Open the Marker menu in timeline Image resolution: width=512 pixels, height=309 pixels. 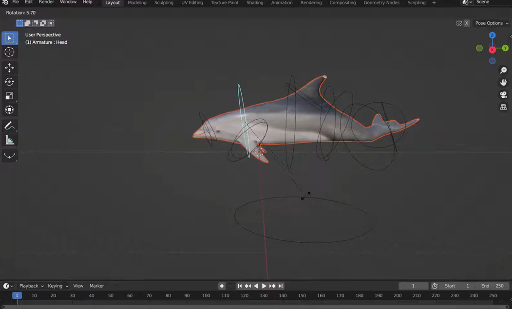pos(96,286)
